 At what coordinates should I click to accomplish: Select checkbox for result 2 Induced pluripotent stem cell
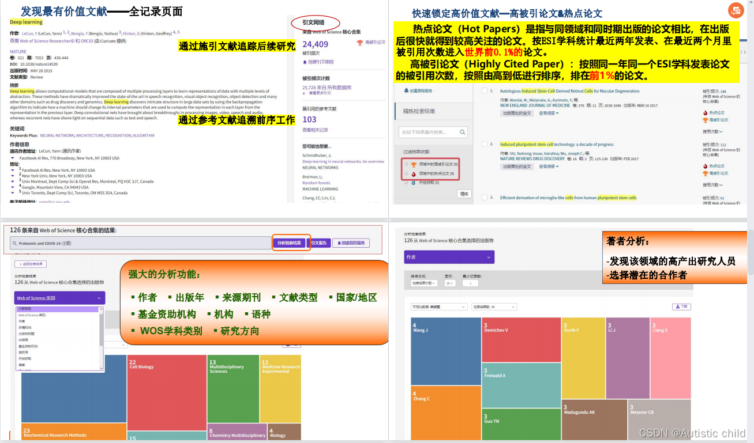click(485, 144)
